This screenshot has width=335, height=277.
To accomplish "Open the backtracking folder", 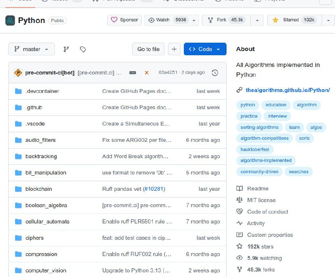I will (41, 156).
